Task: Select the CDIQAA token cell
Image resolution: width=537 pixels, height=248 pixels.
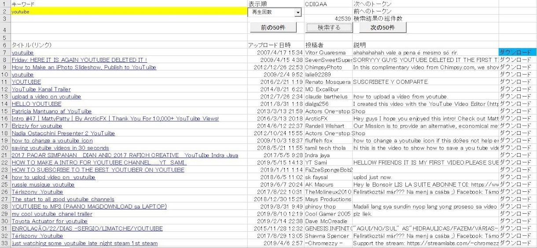Action: click(328, 4)
